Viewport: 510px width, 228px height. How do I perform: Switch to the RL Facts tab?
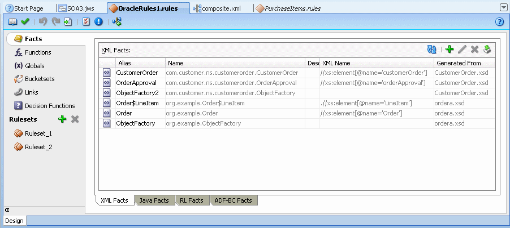192,200
